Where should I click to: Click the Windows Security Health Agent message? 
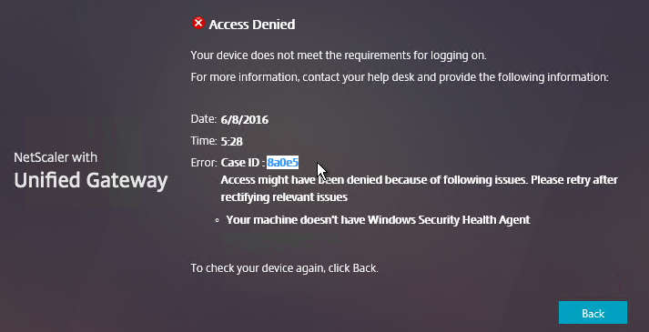tap(378, 219)
